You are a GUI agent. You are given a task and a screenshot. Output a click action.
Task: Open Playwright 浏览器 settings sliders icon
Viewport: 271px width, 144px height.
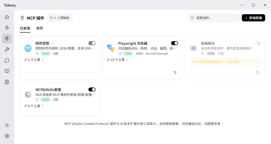click(175, 73)
